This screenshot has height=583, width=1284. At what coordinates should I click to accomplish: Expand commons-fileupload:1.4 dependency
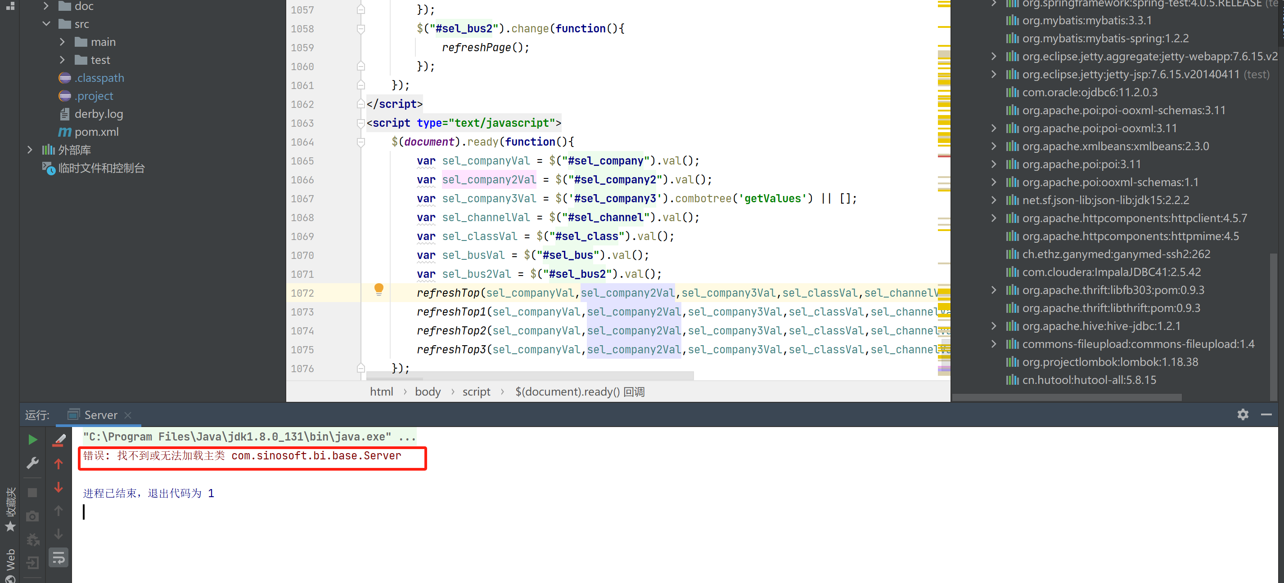993,343
